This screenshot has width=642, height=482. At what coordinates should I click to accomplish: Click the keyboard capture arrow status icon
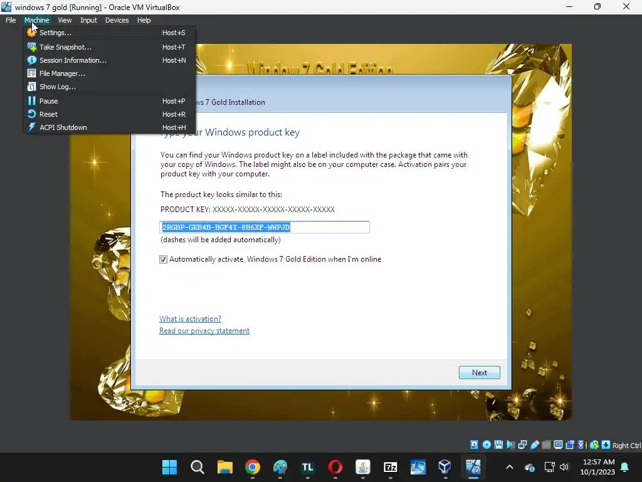[x=606, y=445]
